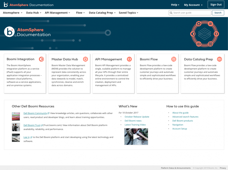The width and height of the screenshot is (228, 170).
Task: Click the Boomi logo in top header
Action: [6, 5]
